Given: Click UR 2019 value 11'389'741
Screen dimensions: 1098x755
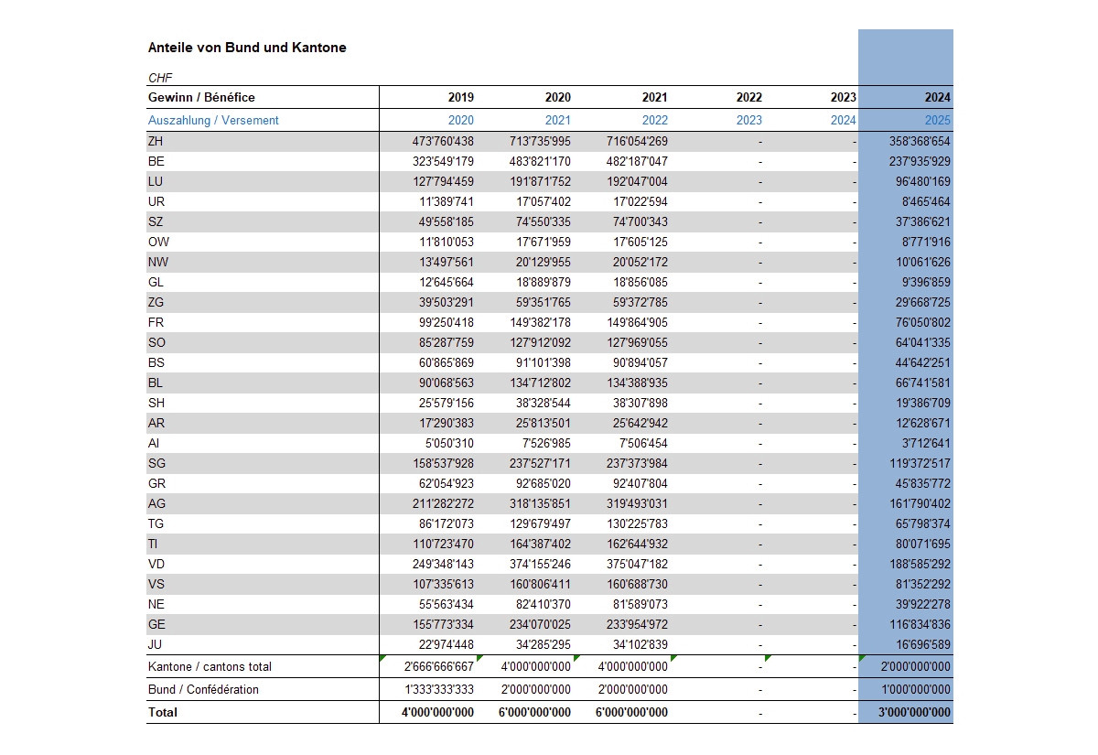Looking at the screenshot, I should point(447,202).
